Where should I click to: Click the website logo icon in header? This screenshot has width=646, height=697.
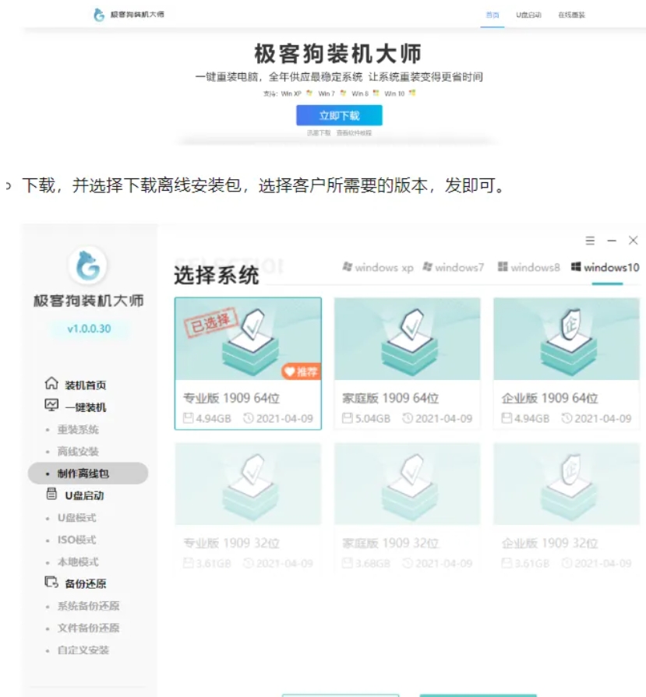click(99, 15)
